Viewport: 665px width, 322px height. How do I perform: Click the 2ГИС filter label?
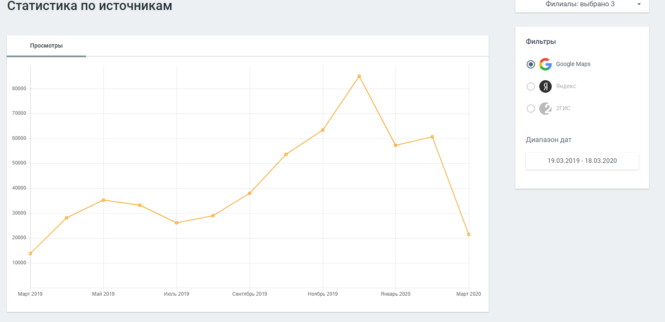click(x=563, y=109)
